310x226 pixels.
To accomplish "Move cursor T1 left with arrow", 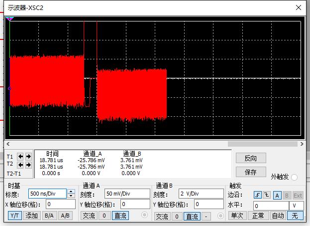I will point(20,157).
